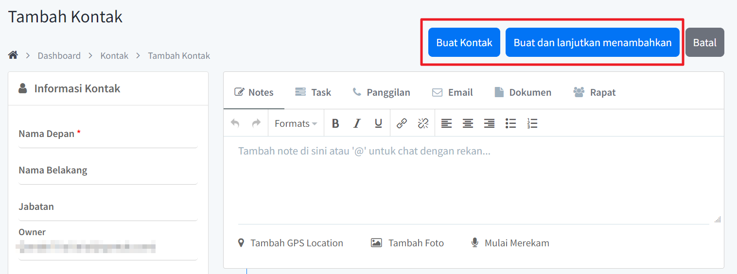This screenshot has width=737, height=274.
Task: Click inside the note text area
Action: (474, 180)
